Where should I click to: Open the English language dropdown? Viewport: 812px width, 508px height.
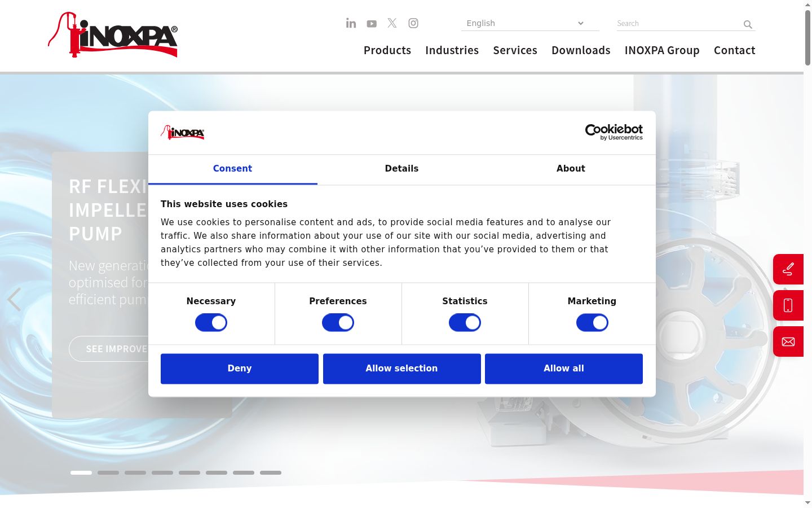click(530, 23)
